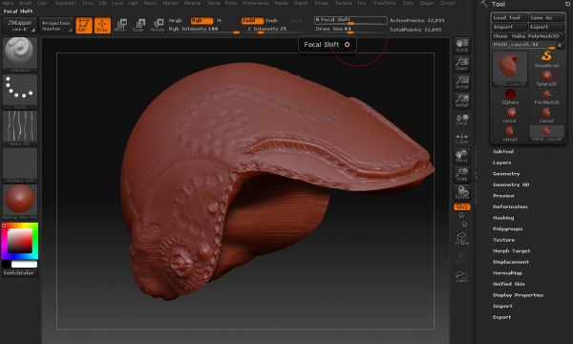573x344 pixels.
Task: Click the Actual size icon
Action: pyautogui.click(x=462, y=82)
